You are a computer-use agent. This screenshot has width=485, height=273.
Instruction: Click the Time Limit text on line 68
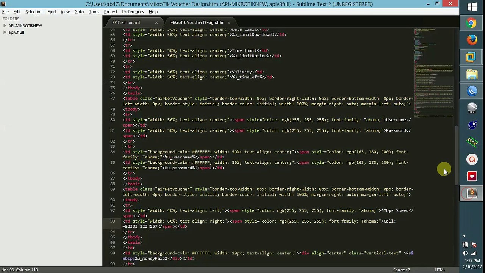[244, 50]
